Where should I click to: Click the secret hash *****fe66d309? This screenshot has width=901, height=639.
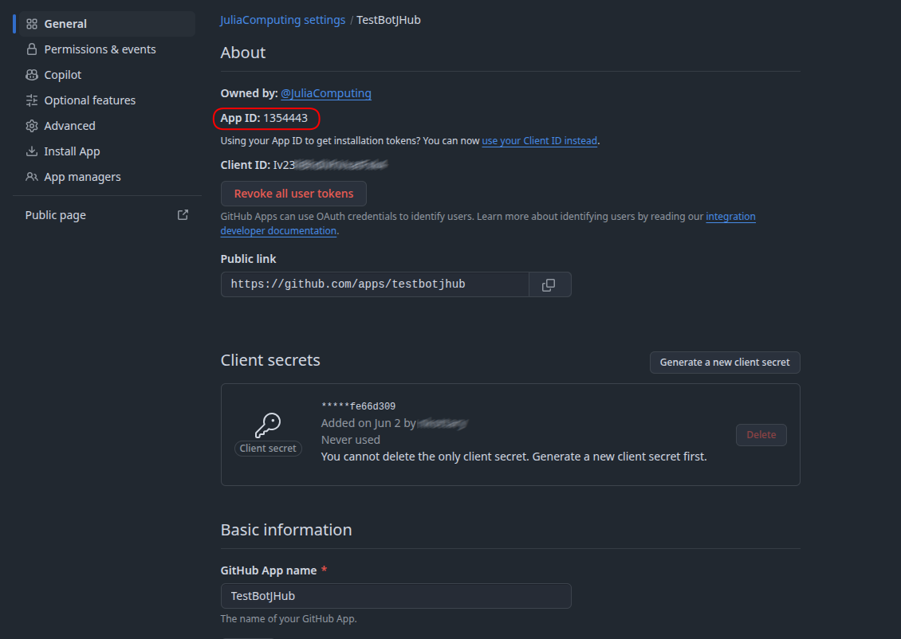tap(358, 406)
